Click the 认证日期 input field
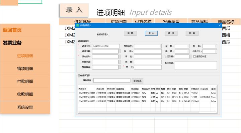Image resolution: width=241 pixels, height=133 pixels. point(182,56)
